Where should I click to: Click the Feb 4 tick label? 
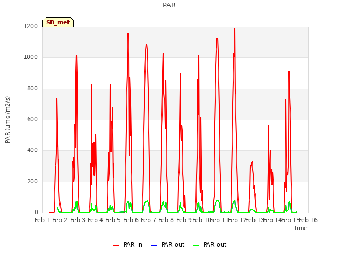coord(95,220)
